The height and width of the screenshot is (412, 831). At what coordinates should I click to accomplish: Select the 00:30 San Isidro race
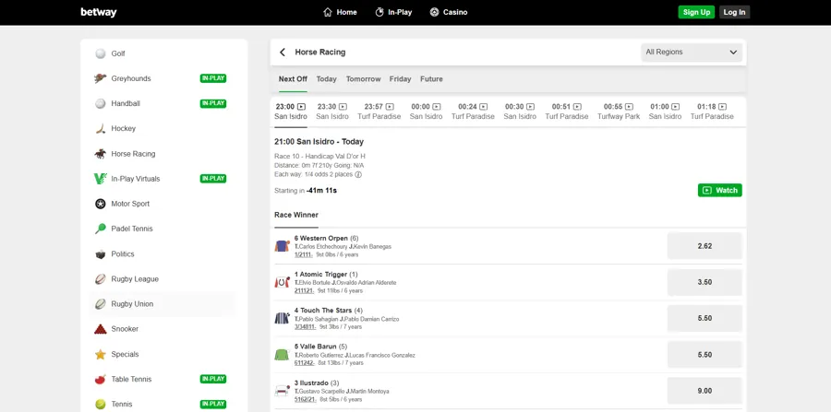[520, 112]
